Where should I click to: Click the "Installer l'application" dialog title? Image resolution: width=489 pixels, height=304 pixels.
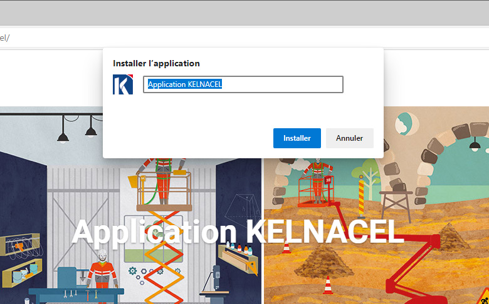pos(156,63)
